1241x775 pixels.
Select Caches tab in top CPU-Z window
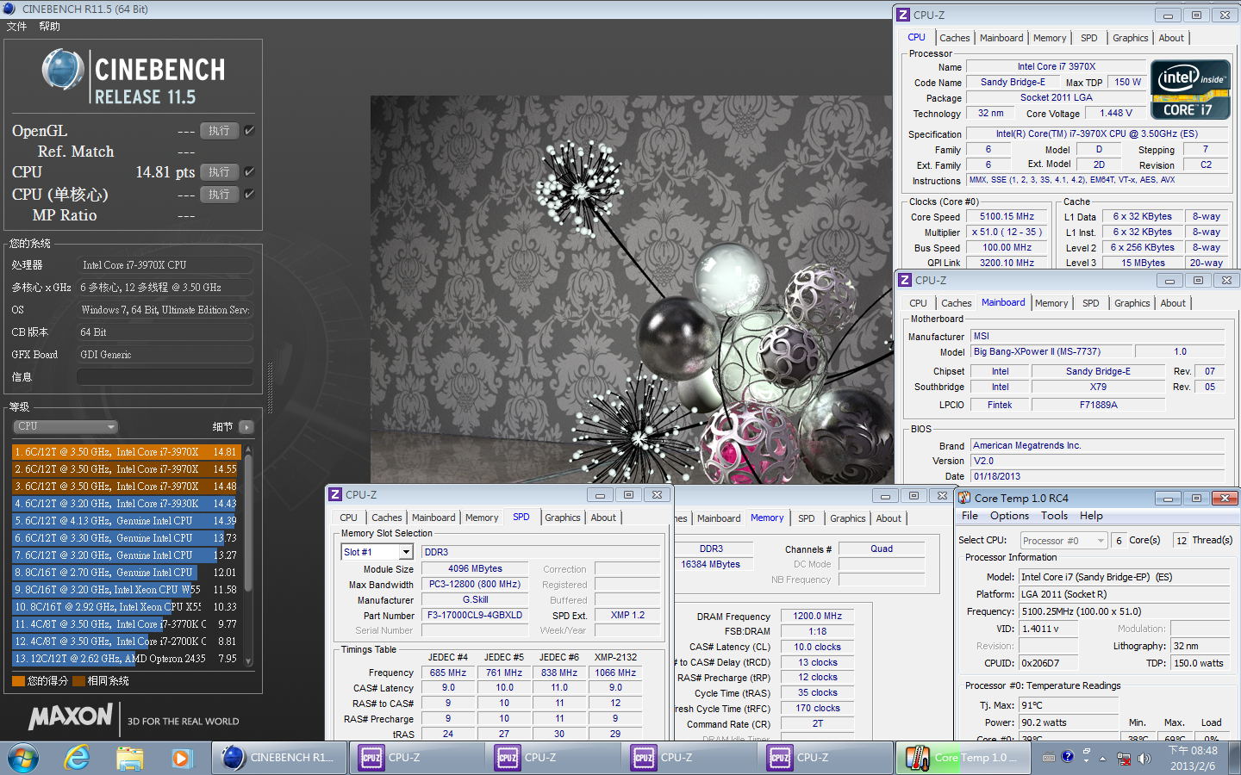point(954,38)
